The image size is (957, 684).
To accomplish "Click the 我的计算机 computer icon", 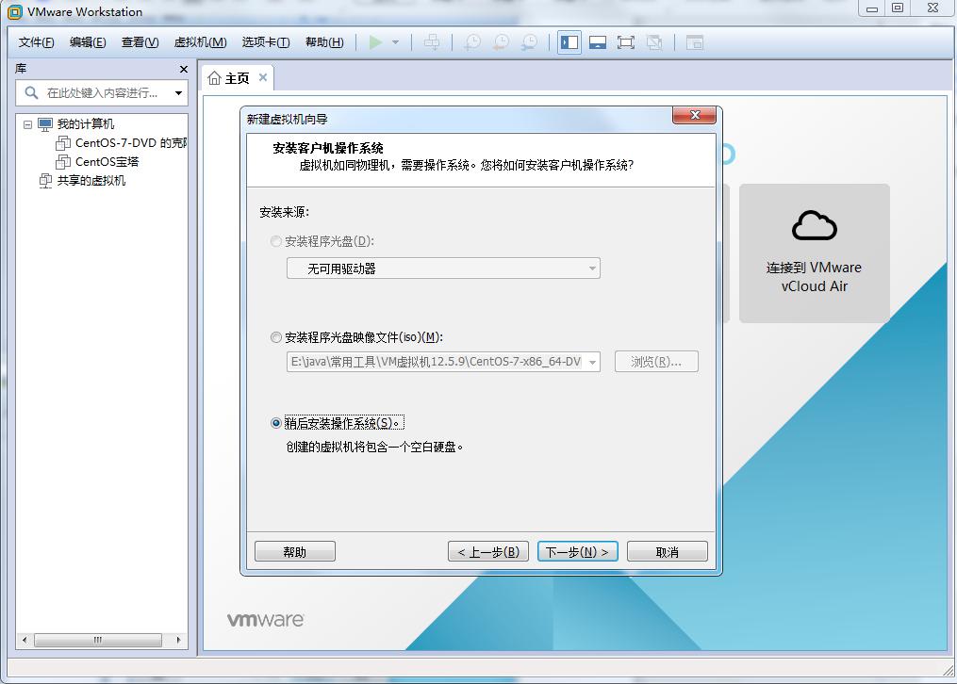I will [x=45, y=124].
